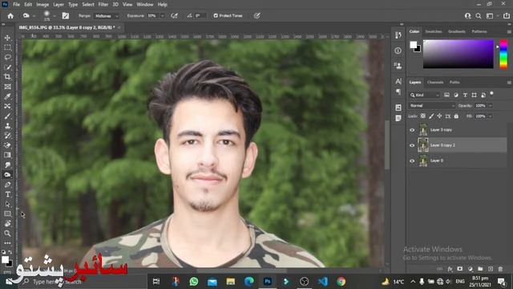
Task: Open the Select menu
Action: 88,5
